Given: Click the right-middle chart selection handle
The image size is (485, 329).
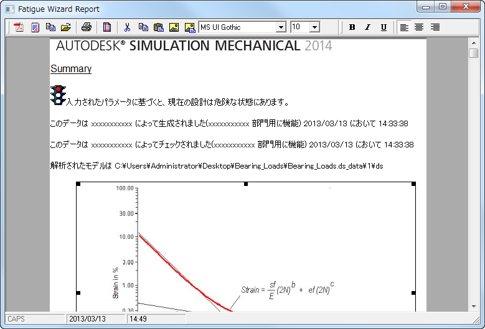Looking at the screenshot, I should tap(413, 292).
